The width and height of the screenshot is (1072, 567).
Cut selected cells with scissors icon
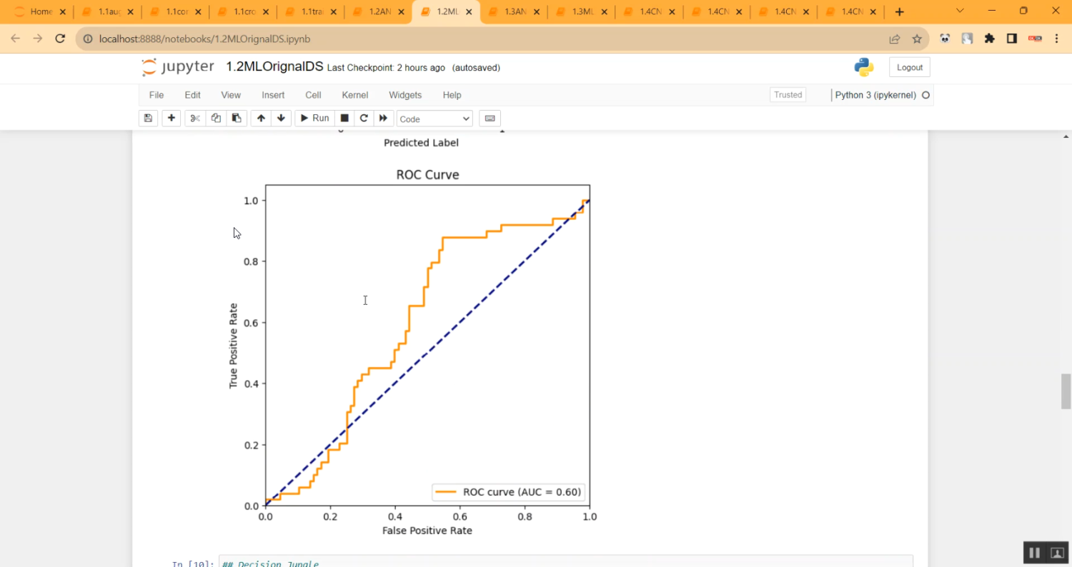pyautogui.click(x=195, y=119)
